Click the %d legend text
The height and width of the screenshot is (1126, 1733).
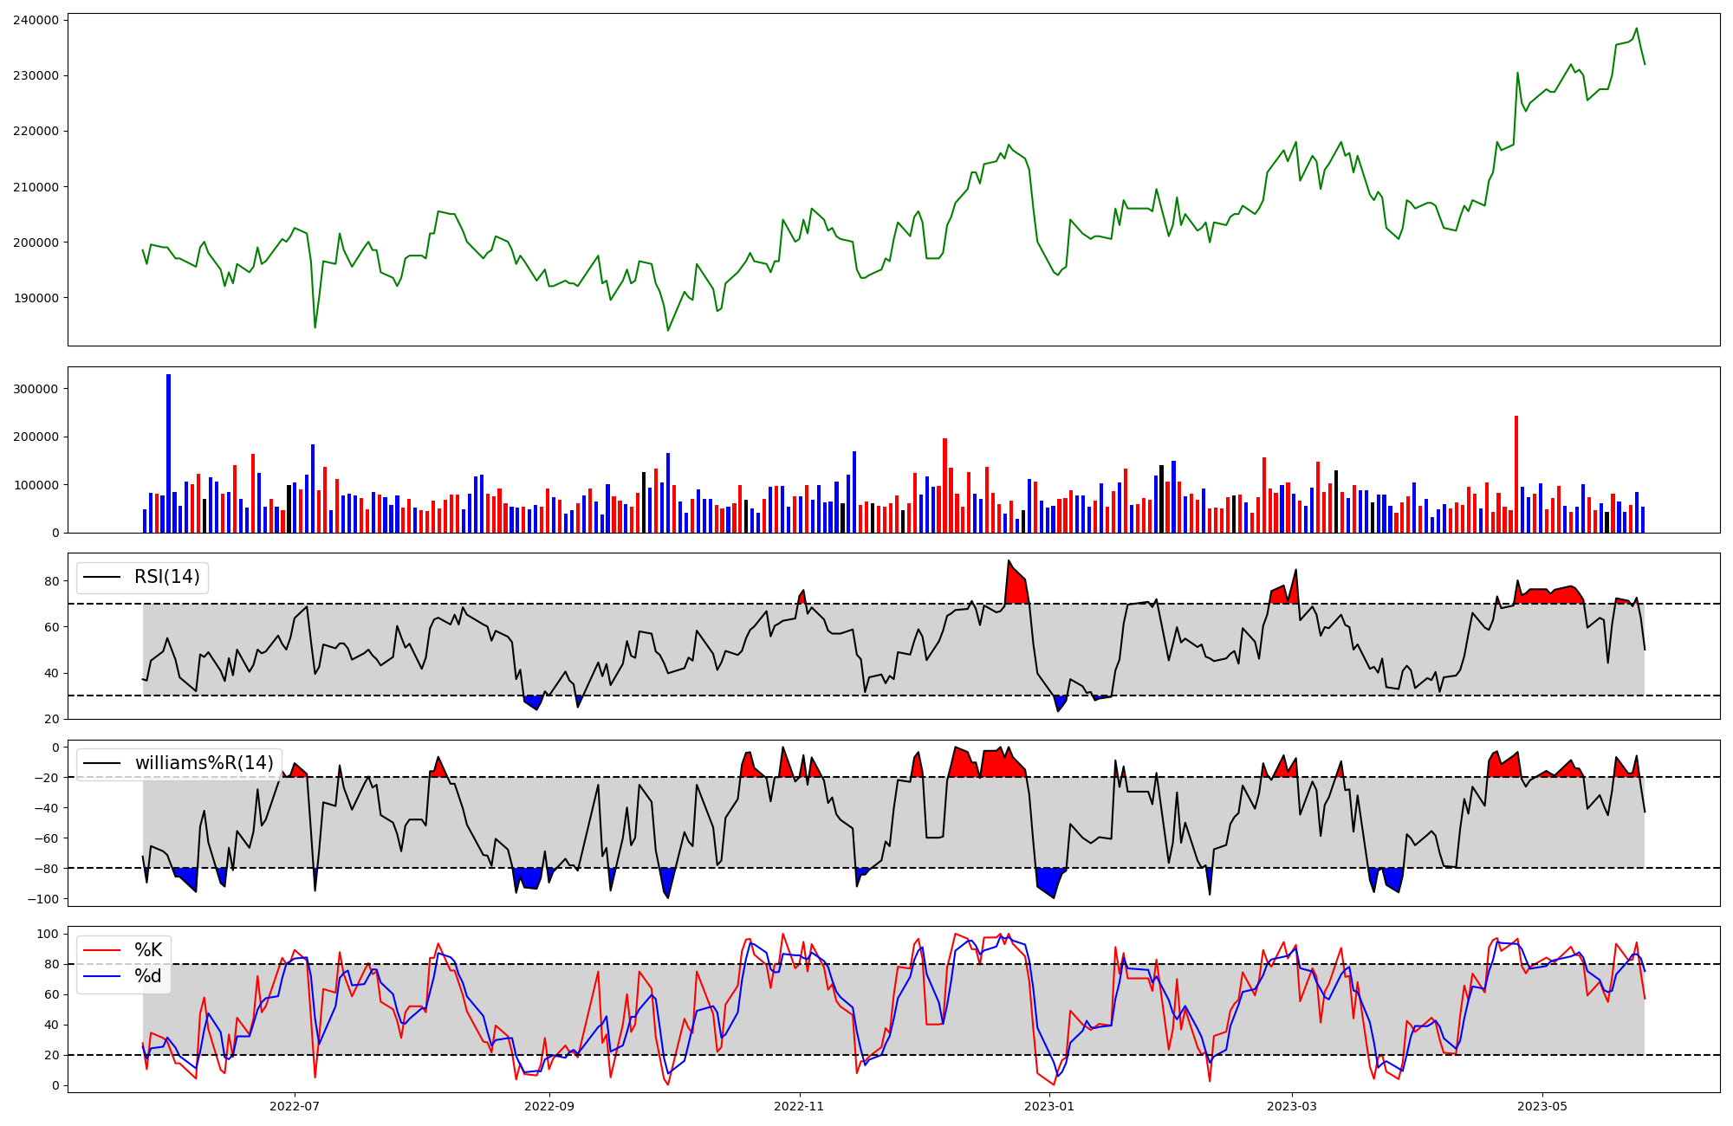(x=148, y=976)
